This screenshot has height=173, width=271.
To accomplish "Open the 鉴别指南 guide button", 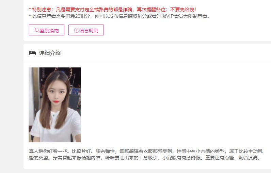I will [47, 30].
